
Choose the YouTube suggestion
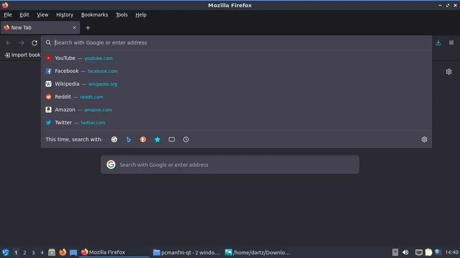[236, 58]
